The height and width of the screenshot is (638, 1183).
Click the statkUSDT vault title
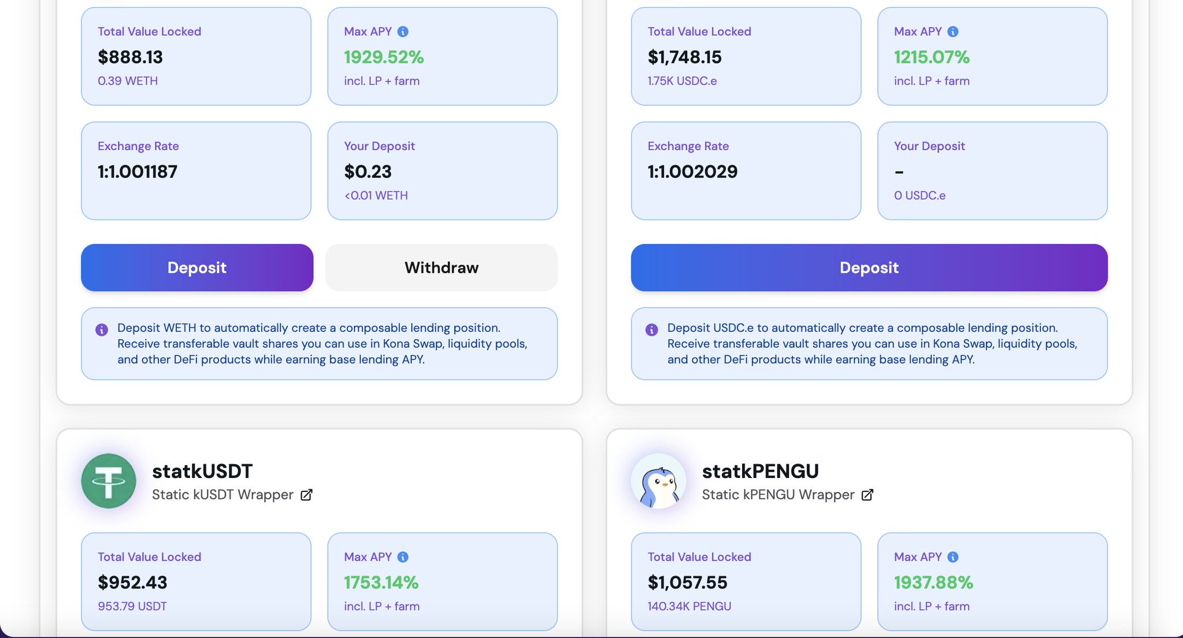202,471
